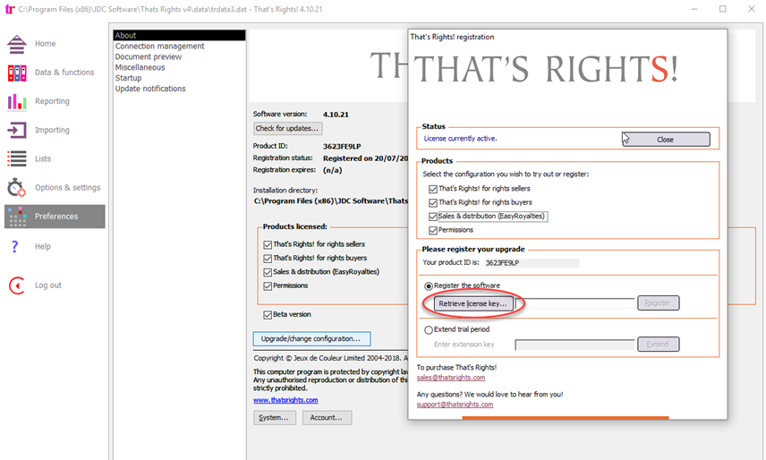Select Extend trial period radio button
This screenshot has height=460, width=766.
(429, 330)
